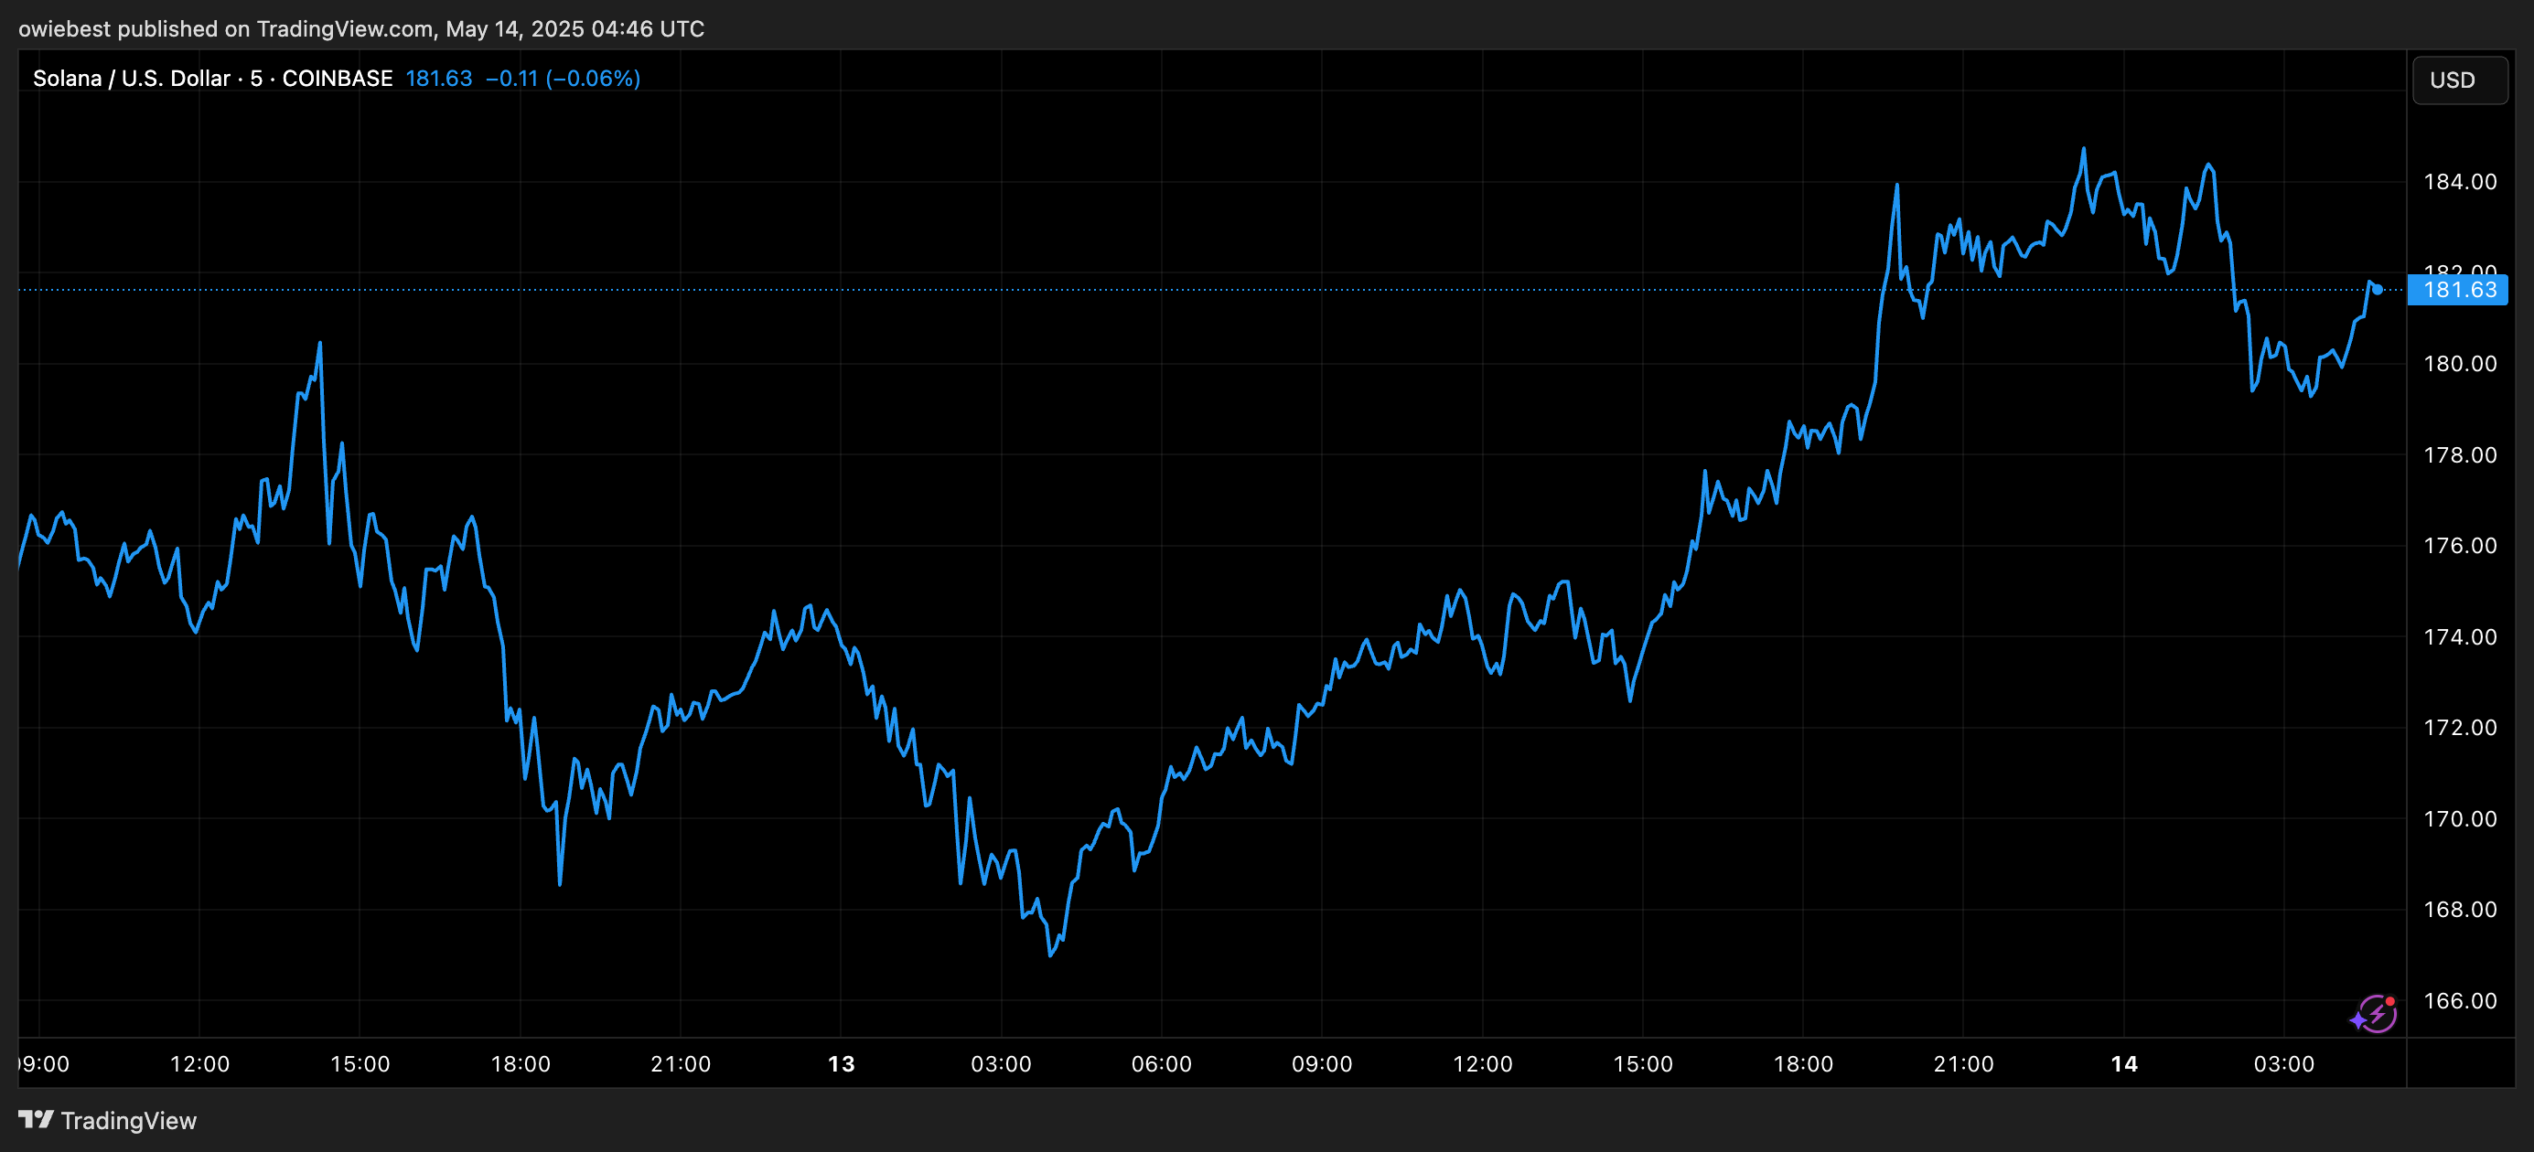Select the 181.63 current price label

(x=2459, y=290)
